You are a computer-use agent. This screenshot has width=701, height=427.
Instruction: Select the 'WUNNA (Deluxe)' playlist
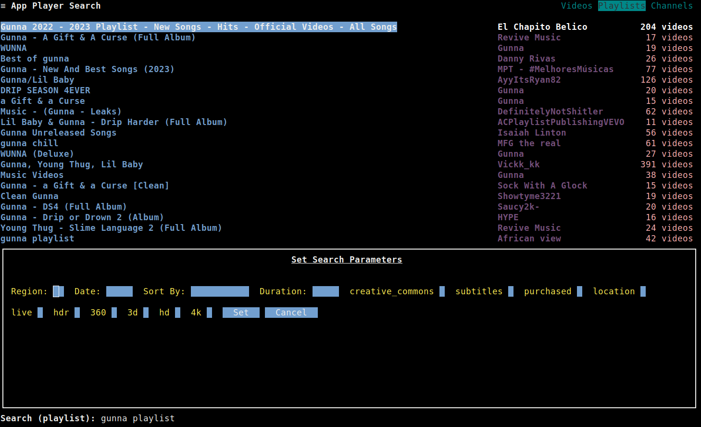click(38, 154)
